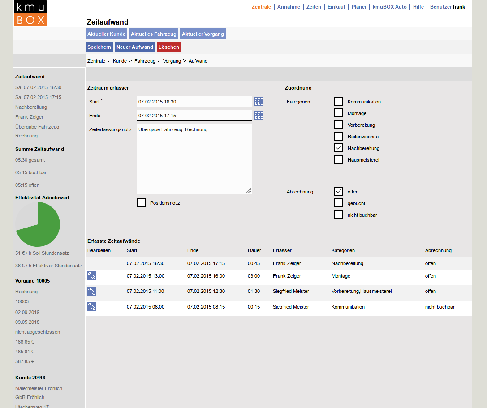Edit the 11:00 Vorbereitung,Hausmeisterei entry

92,292
